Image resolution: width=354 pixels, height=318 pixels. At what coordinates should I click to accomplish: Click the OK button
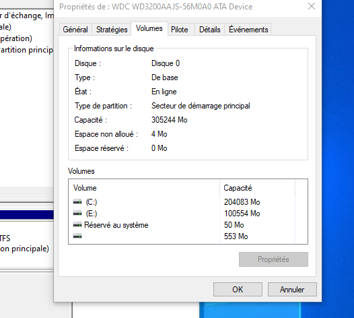[x=238, y=289]
